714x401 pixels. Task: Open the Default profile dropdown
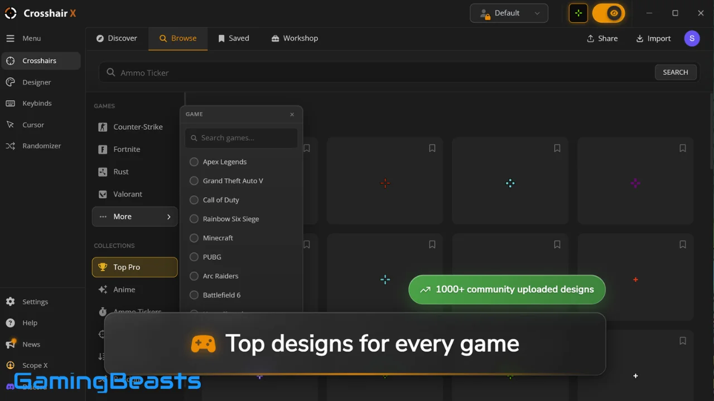click(x=509, y=13)
